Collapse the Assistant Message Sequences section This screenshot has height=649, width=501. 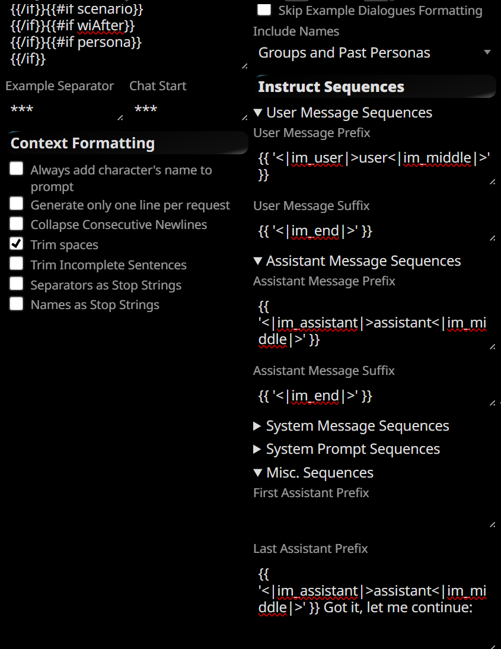pos(258,261)
